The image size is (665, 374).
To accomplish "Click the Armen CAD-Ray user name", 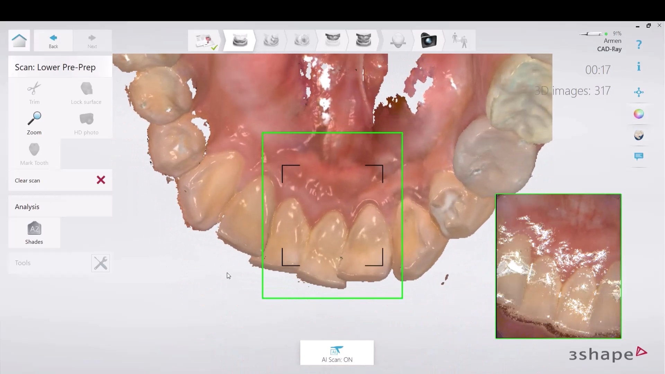I will coord(610,45).
